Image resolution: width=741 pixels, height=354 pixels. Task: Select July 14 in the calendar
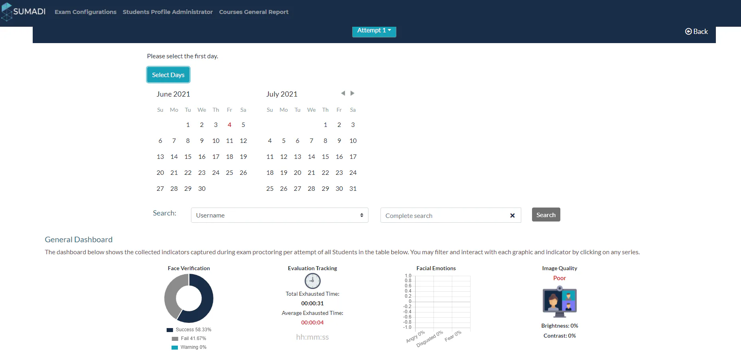coord(311,157)
